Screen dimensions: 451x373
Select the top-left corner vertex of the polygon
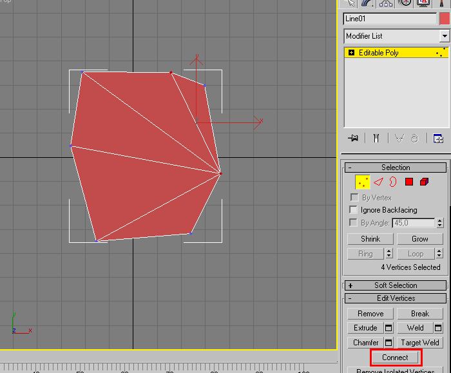pos(82,72)
